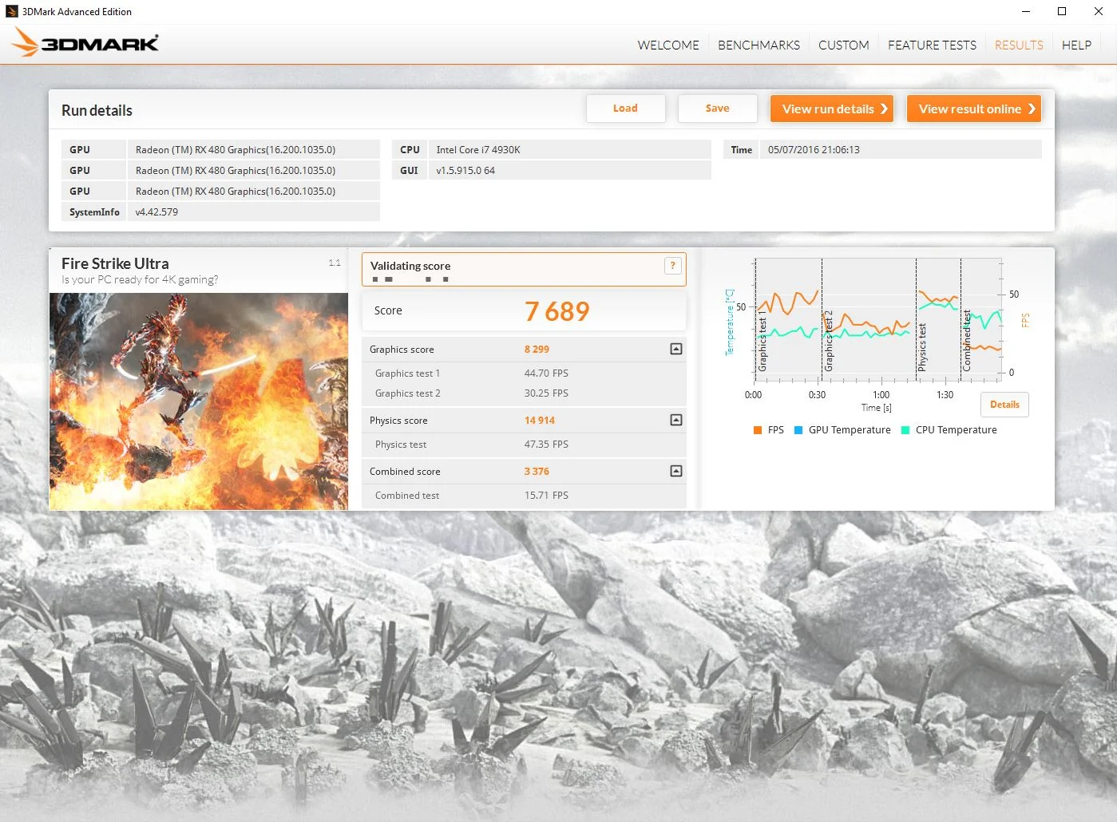Click the run time 05/07/2016 21:06:13
The width and height of the screenshot is (1117, 822).
click(814, 150)
